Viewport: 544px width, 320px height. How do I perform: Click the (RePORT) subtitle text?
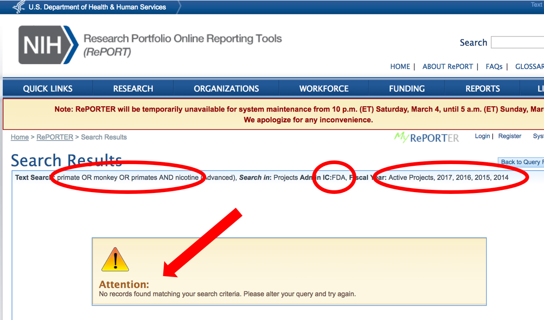coord(107,52)
